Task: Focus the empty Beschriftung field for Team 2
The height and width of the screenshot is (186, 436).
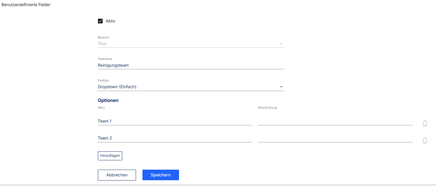Action: click(335, 138)
